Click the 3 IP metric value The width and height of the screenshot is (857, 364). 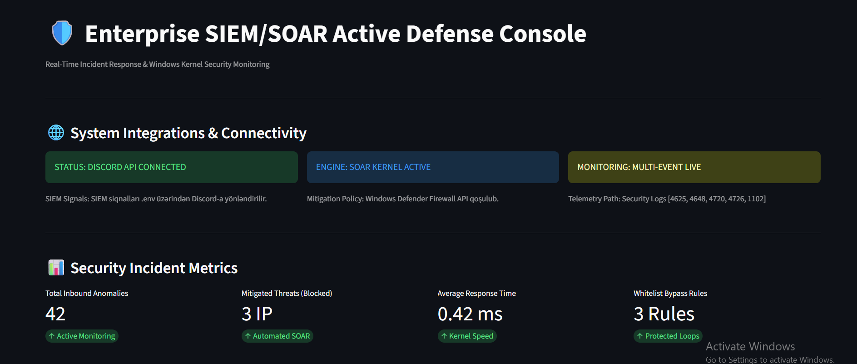coord(257,314)
